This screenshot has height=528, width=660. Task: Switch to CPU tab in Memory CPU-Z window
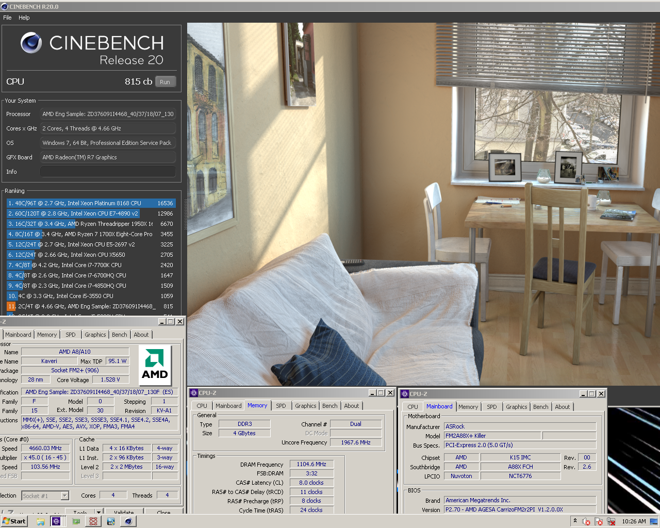point(202,406)
